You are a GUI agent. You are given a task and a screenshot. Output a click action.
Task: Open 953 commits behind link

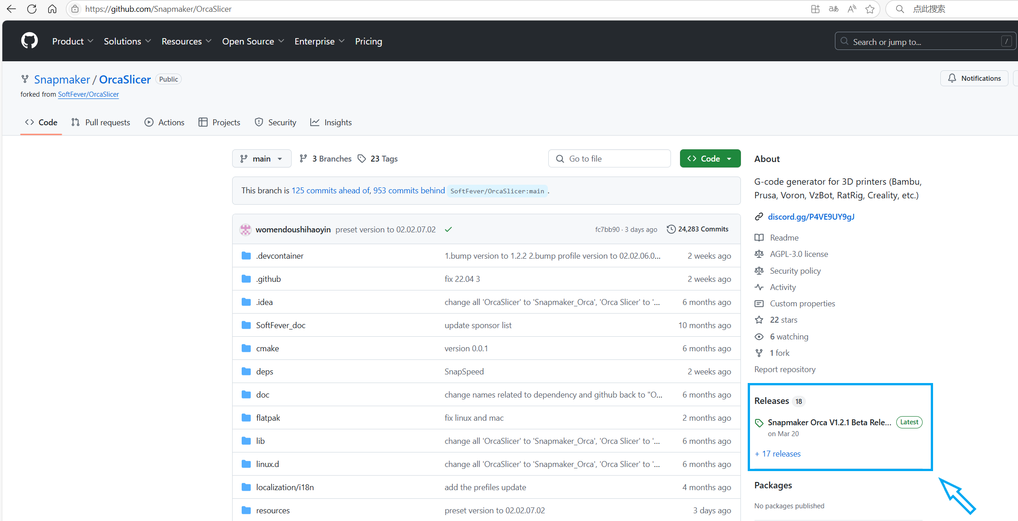pyautogui.click(x=409, y=191)
